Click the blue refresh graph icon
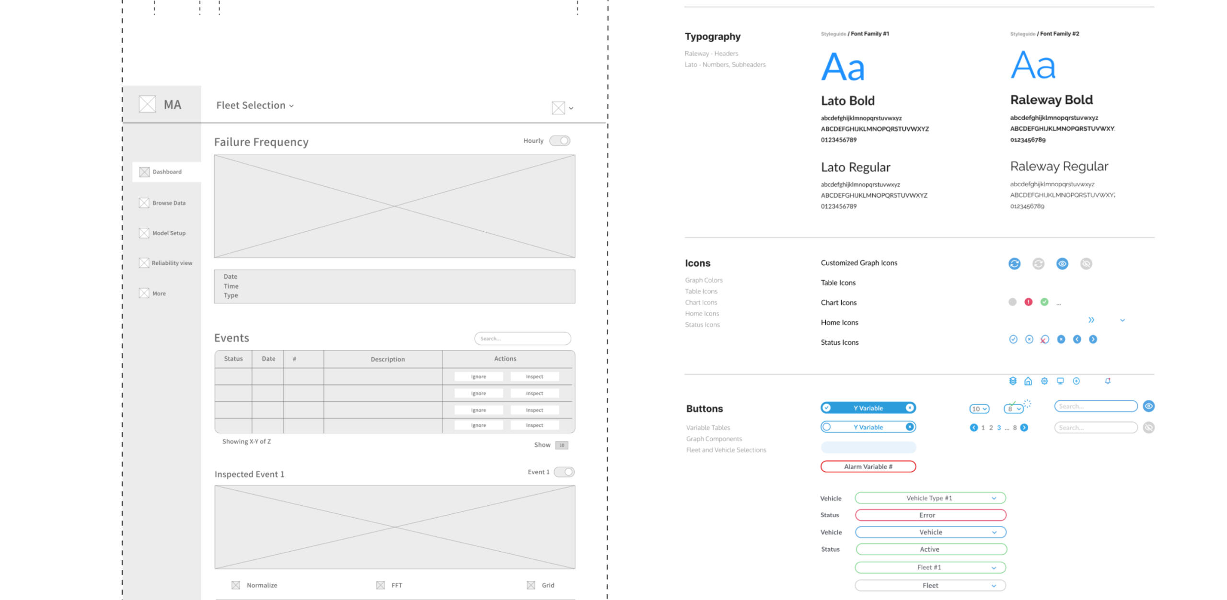This screenshot has width=1227, height=600. [1014, 264]
